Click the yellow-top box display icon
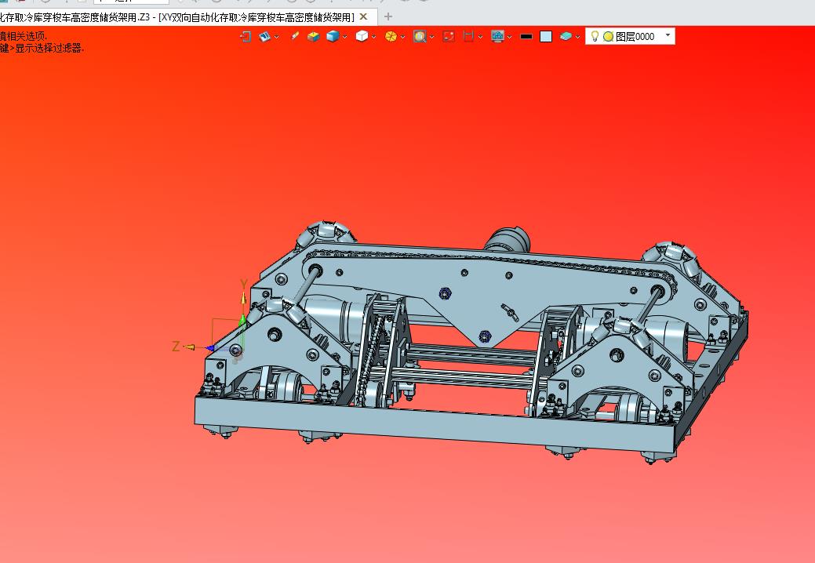 point(313,36)
